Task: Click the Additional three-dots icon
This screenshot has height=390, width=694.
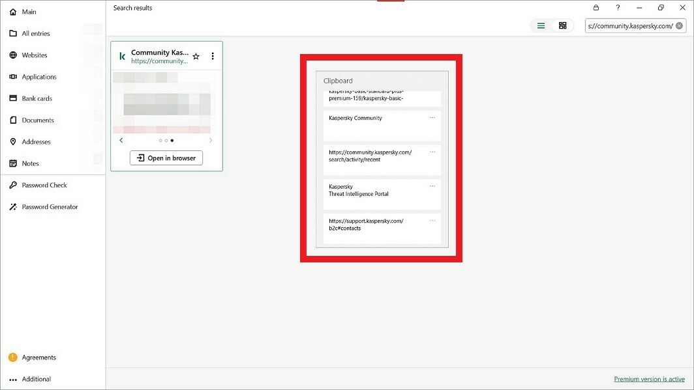Action: [x=13, y=380]
